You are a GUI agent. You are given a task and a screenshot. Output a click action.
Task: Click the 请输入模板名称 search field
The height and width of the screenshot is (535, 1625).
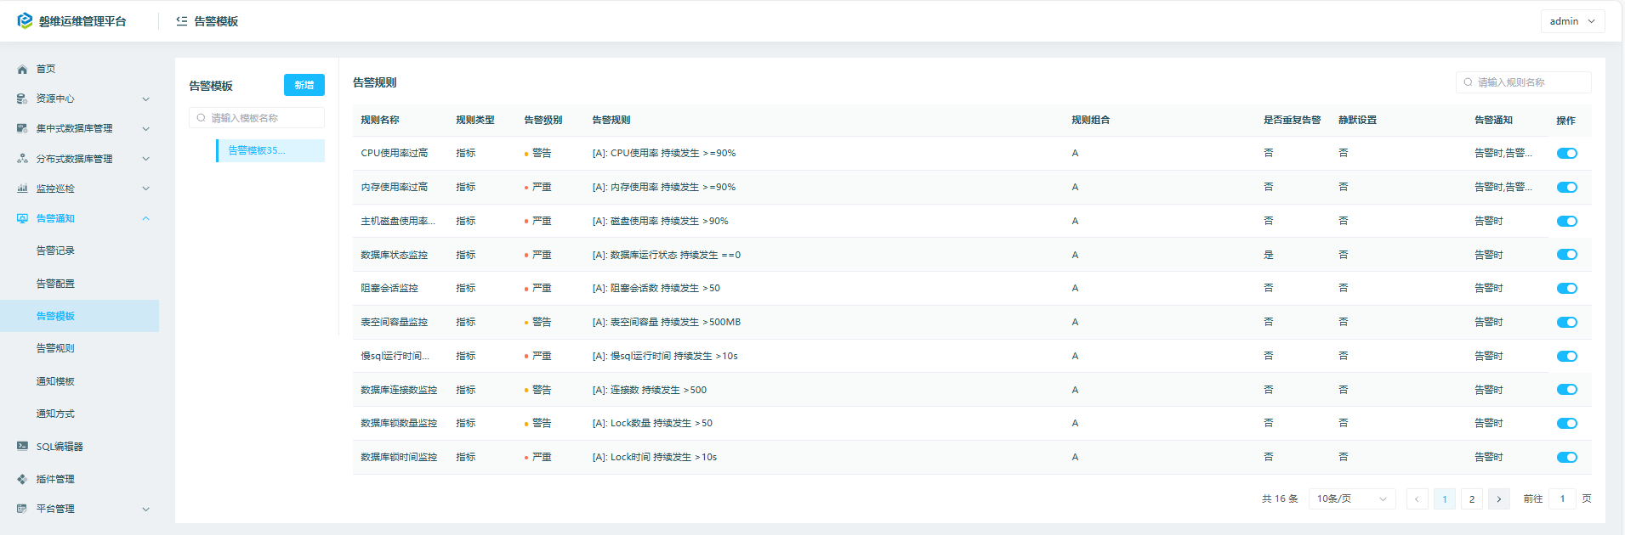pos(257,118)
